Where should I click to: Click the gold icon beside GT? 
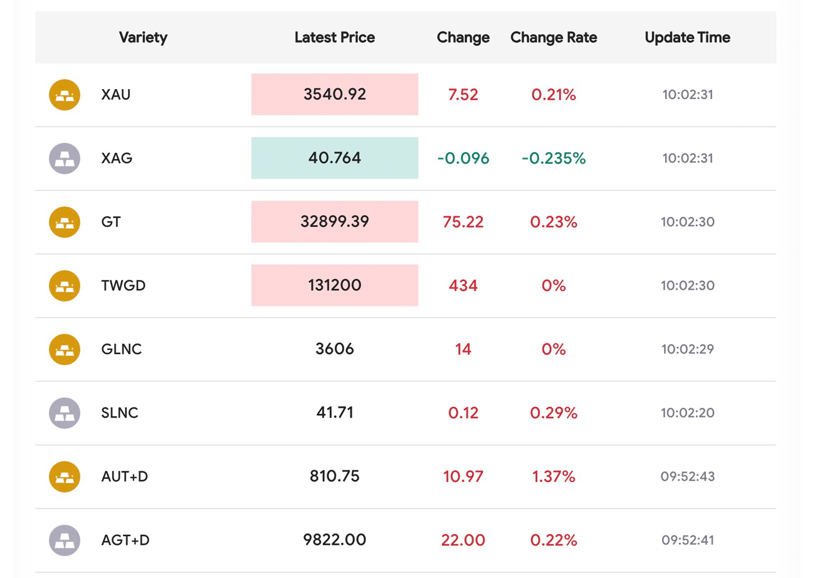tap(65, 222)
